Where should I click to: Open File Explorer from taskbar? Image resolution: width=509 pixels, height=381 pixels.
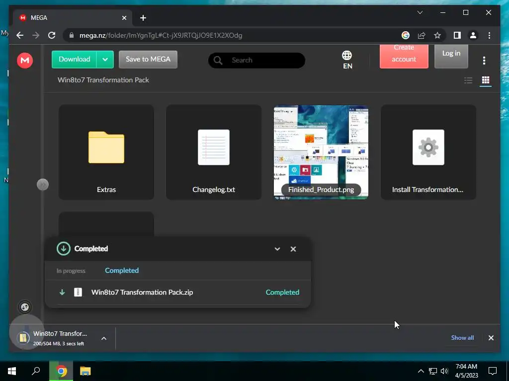coord(85,371)
